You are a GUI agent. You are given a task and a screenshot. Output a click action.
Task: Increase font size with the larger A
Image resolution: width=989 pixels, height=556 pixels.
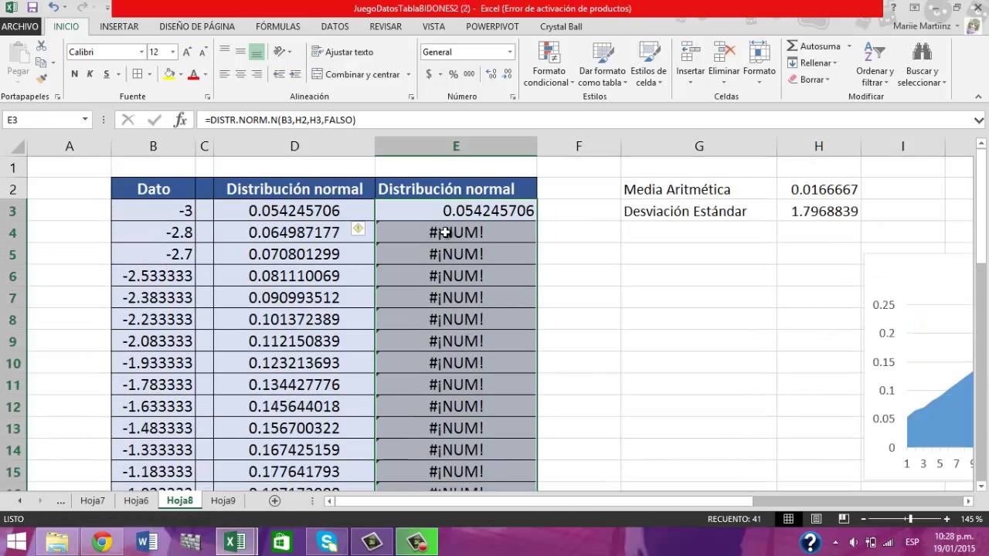(x=189, y=52)
